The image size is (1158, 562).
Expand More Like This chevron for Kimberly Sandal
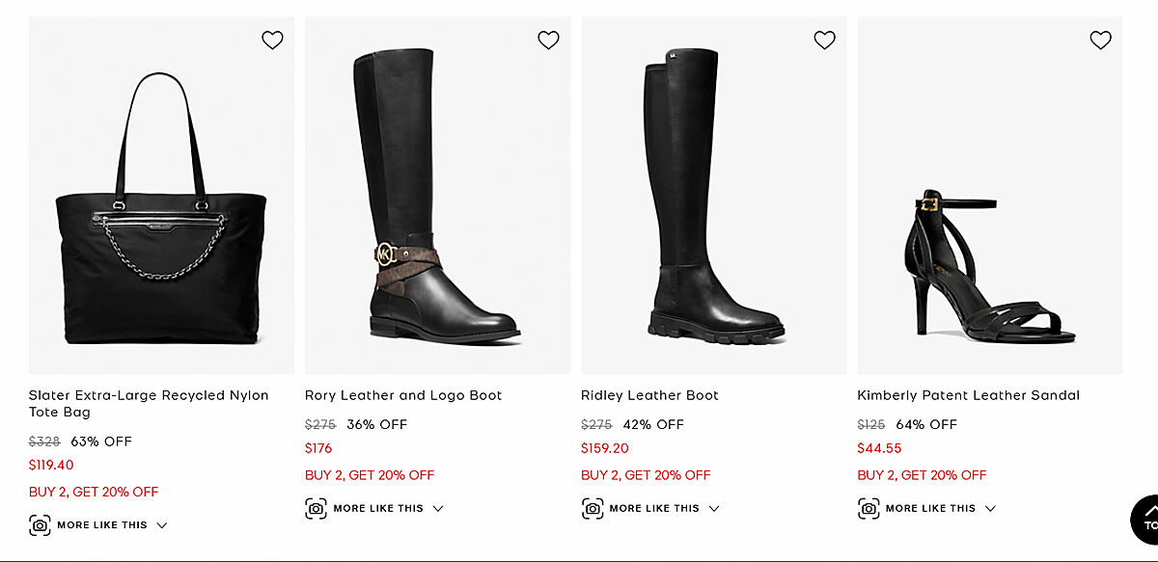[x=990, y=508]
